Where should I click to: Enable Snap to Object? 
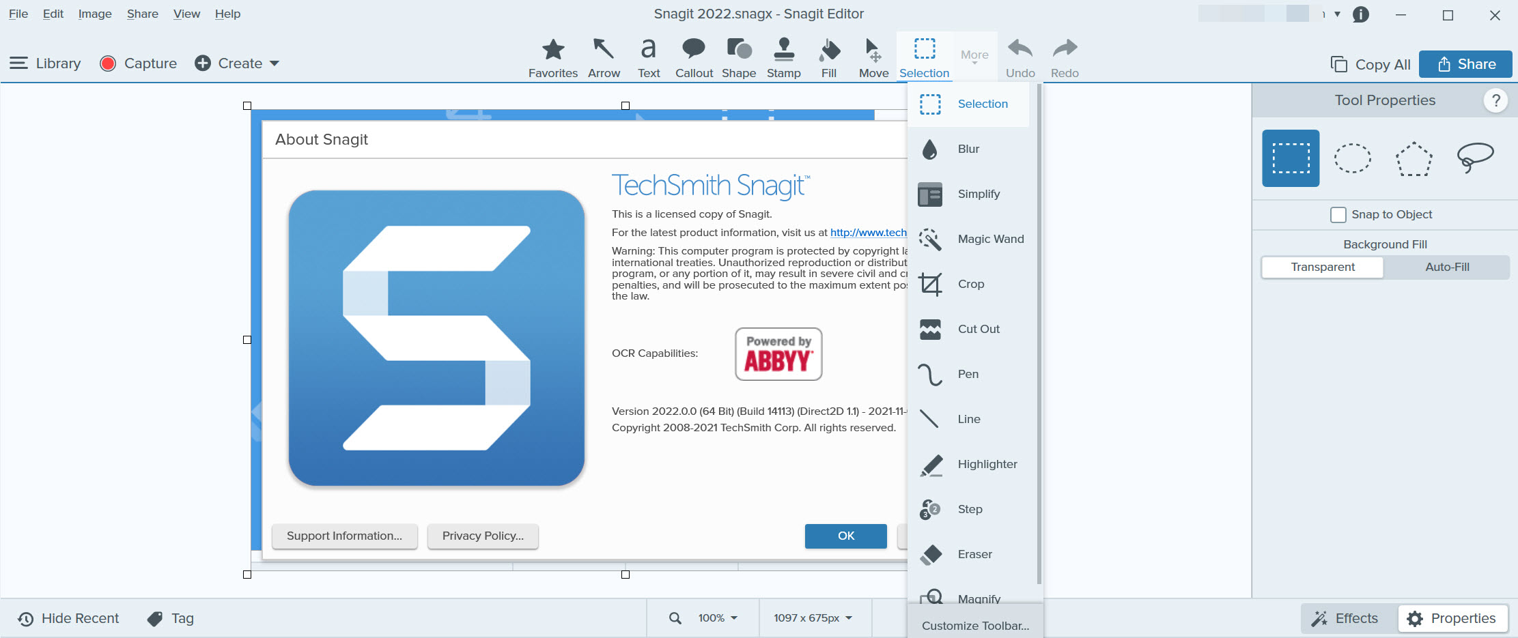pyautogui.click(x=1338, y=214)
